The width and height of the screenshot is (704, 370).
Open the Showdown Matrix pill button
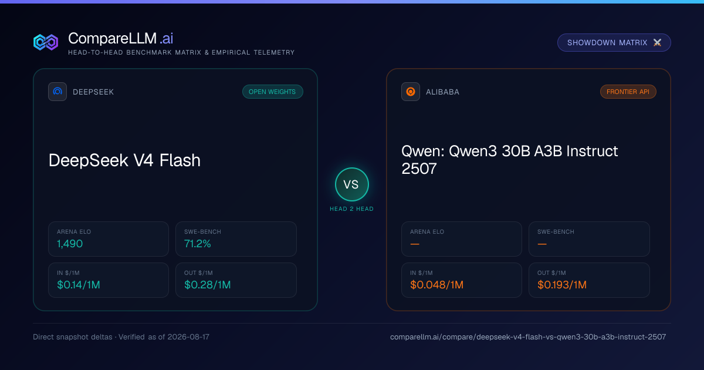point(614,43)
